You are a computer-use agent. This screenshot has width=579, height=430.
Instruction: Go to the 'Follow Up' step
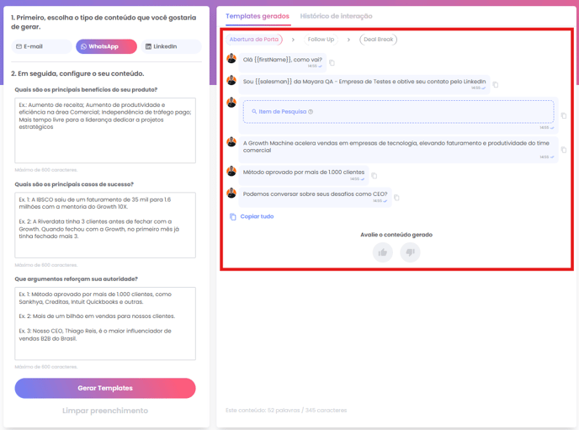tap(321, 40)
